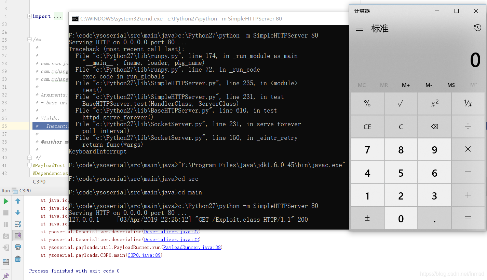487x280 pixels.
Task: Click digit 8 on calculator
Action: pos(401,149)
